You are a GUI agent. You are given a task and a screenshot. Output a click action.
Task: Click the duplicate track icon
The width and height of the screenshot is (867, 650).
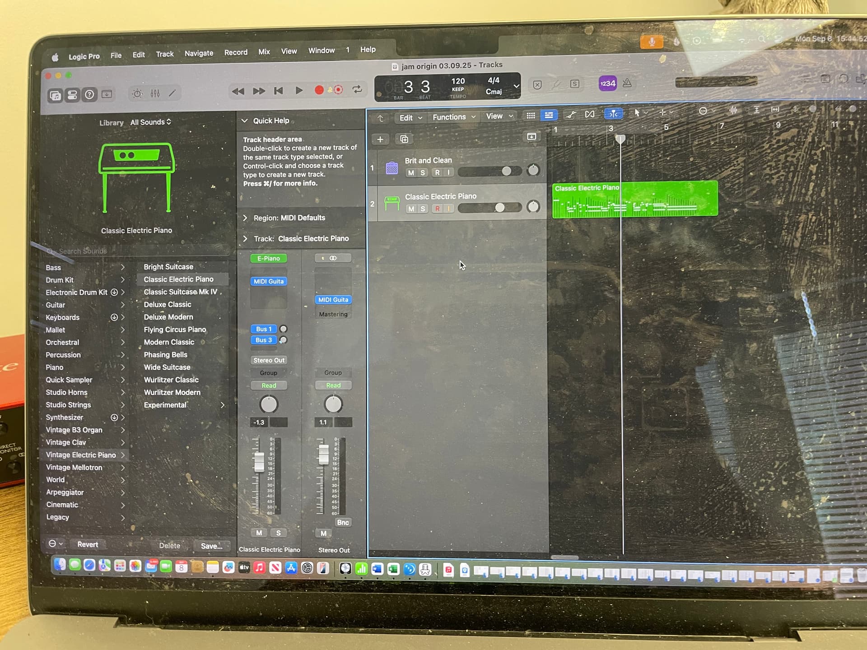pyautogui.click(x=404, y=139)
